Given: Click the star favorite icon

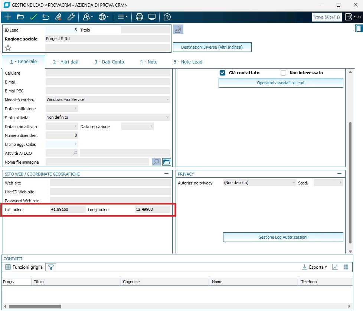Looking at the screenshot, I should (x=8, y=48).
